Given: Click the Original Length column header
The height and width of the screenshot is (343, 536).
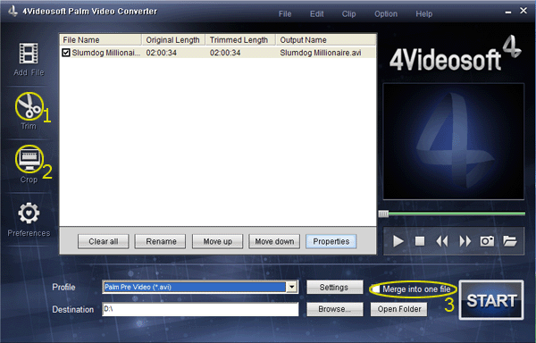Looking at the screenshot, I should pyautogui.click(x=173, y=40).
